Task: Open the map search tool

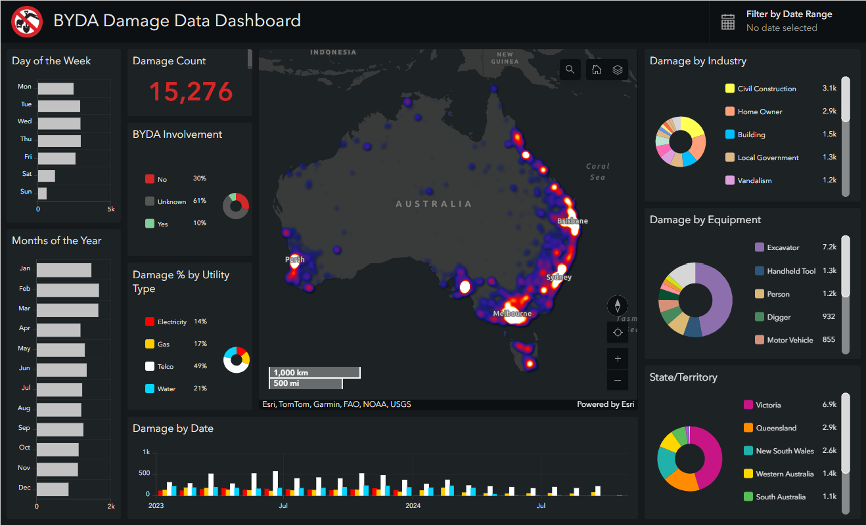Action: 570,69
